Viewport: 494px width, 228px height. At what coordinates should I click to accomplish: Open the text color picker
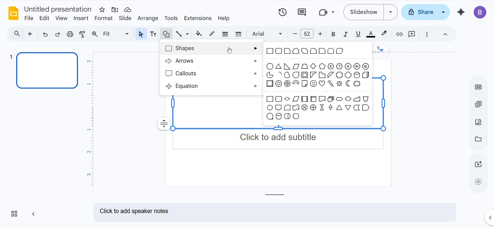[370, 34]
